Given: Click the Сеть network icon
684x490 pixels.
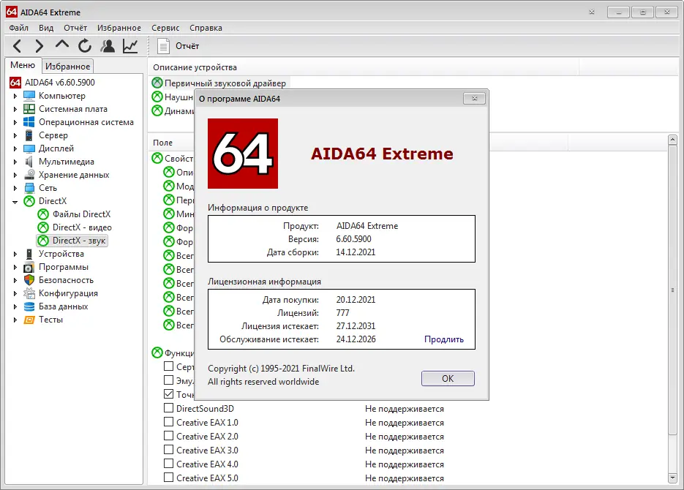Looking at the screenshot, I should (x=29, y=187).
